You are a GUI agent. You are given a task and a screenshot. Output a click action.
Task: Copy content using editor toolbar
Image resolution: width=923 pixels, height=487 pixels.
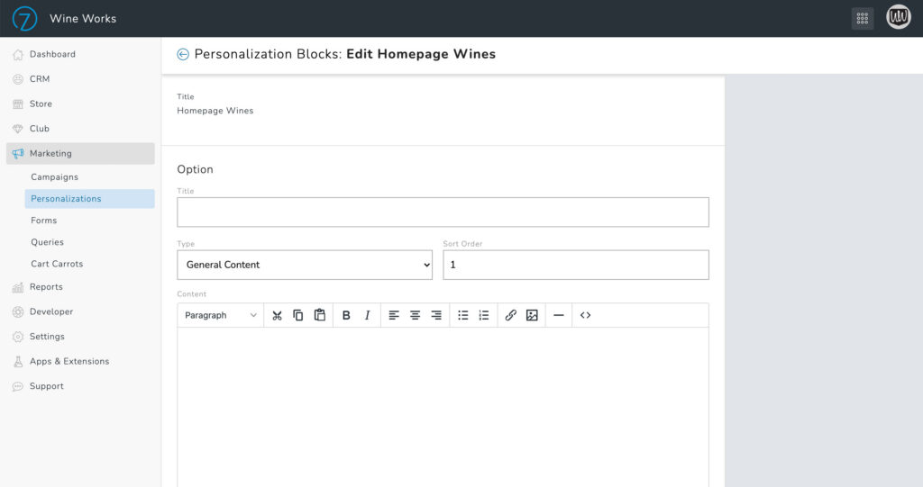tap(297, 315)
